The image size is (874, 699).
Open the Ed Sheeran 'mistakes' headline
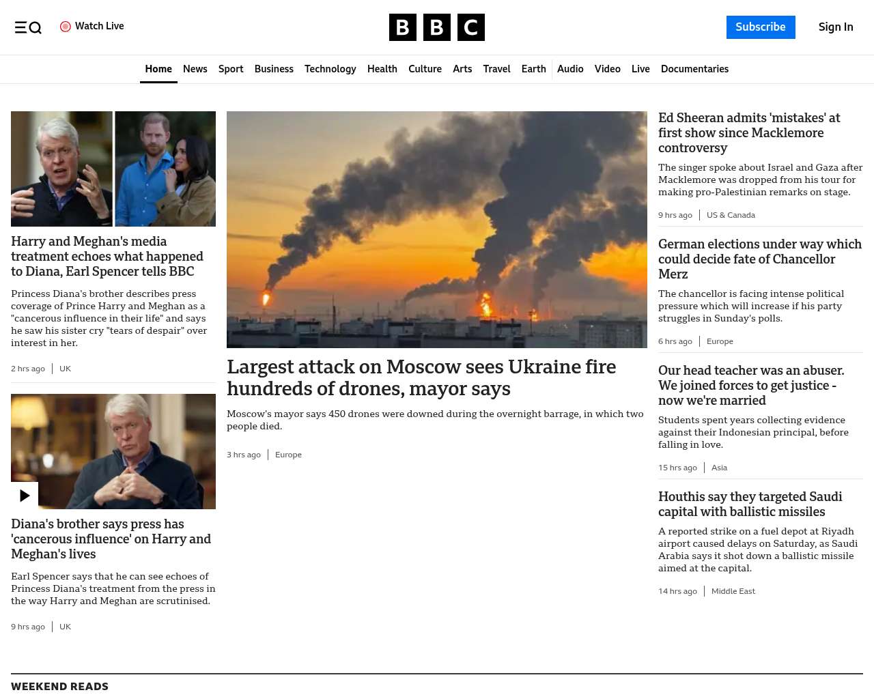[x=750, y=133]
